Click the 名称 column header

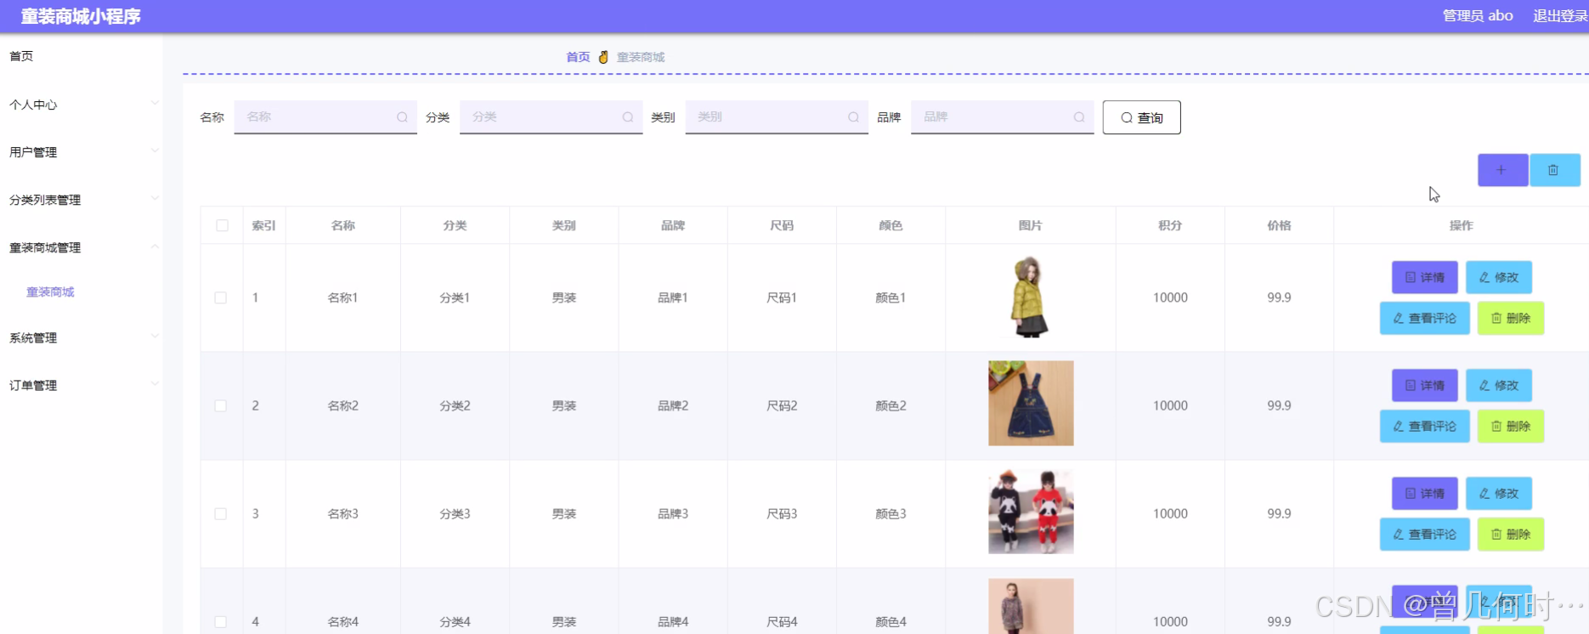point(342,225)
